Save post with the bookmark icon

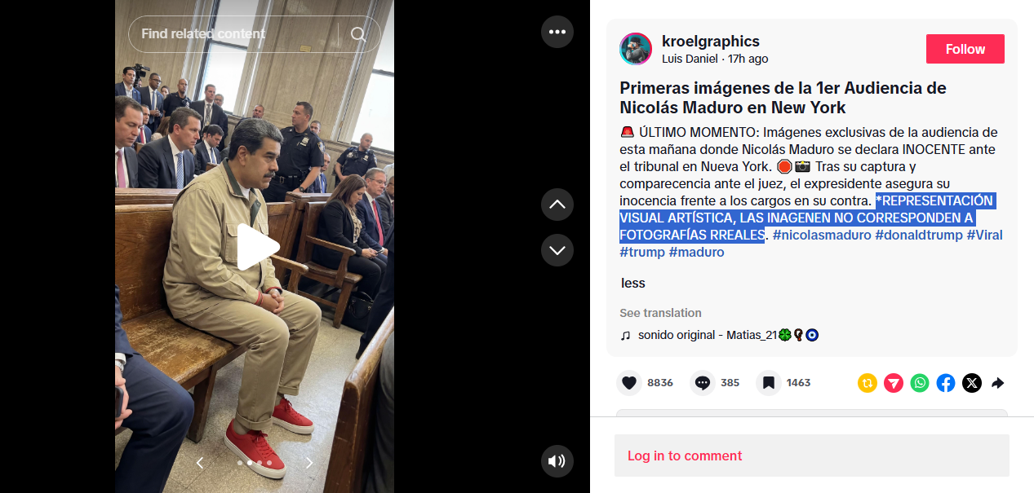769,383
